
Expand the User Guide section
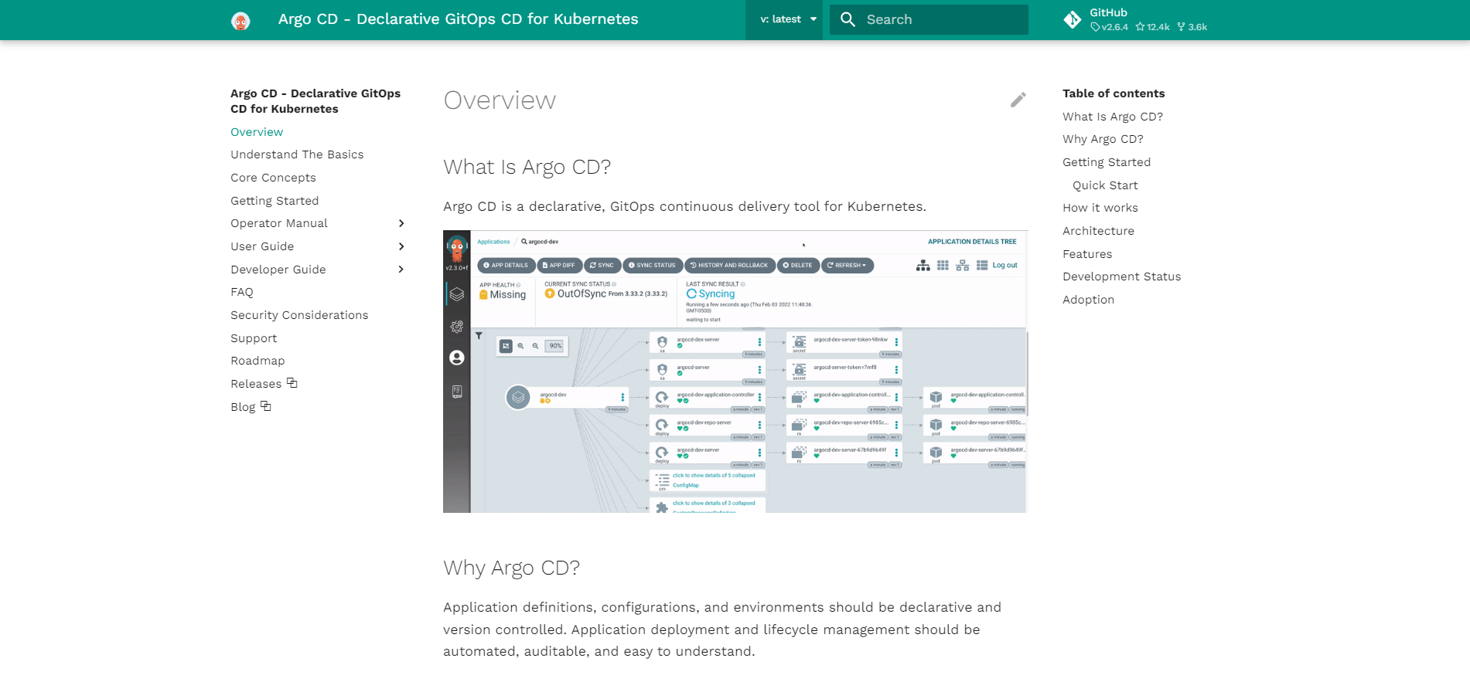(x=401, y=246)
